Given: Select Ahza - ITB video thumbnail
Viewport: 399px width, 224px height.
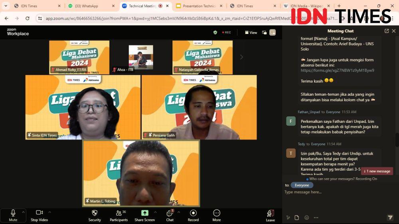Looking at the screenshot, I should [x=141, y=57].
